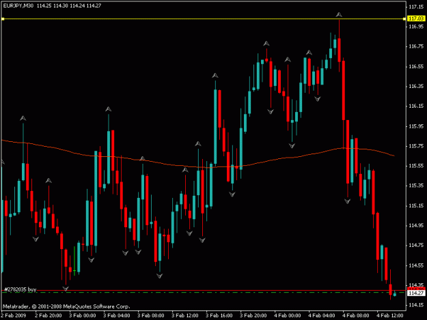The height and width of the screenshot is (320, 427).
Task: Click the '3 Feb 08:00' time label
Action: click(150, 315)
